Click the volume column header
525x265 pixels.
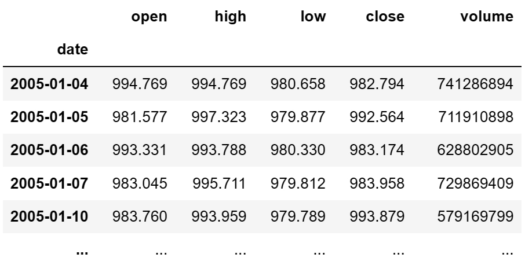click(x=487, y=16)
